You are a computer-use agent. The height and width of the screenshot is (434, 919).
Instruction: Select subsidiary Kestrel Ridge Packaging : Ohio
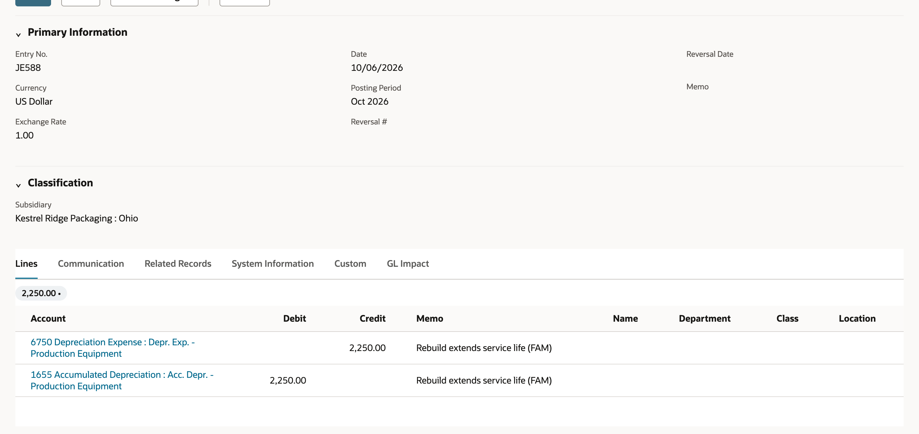click(77, 218)
